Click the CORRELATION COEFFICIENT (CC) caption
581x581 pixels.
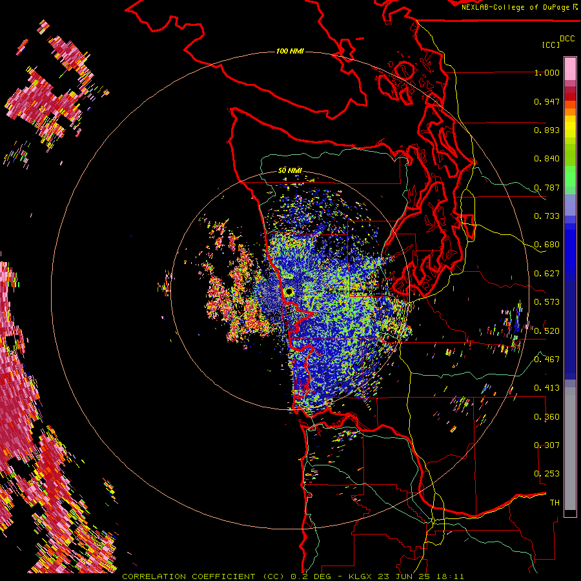point(203,576)
